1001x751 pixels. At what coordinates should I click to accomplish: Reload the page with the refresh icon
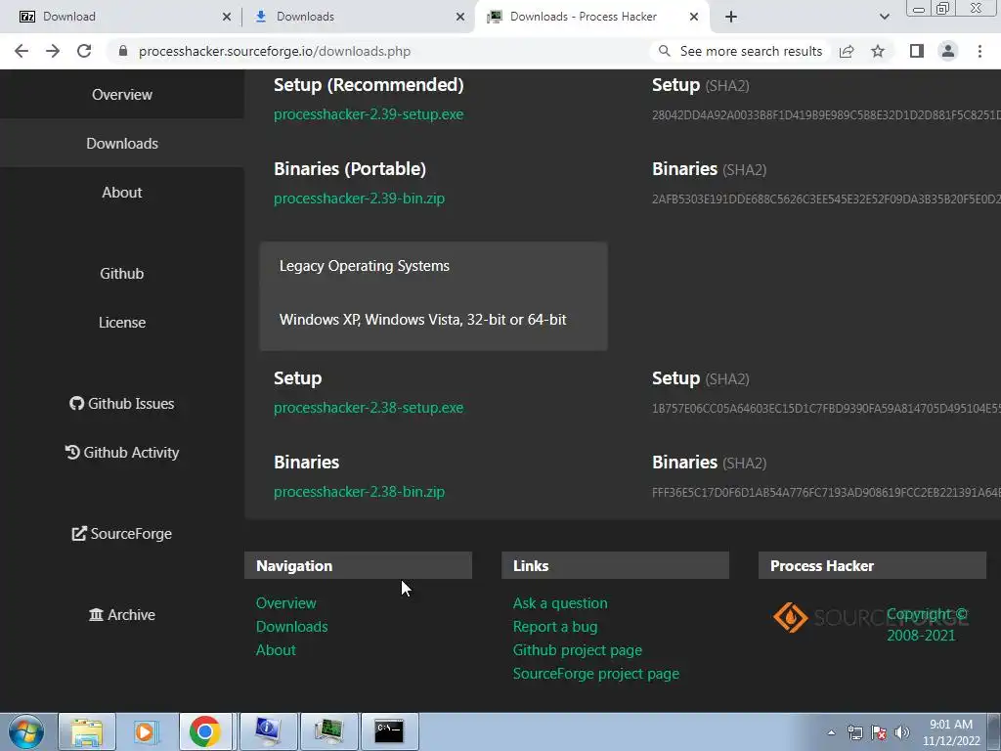point(84,51)
